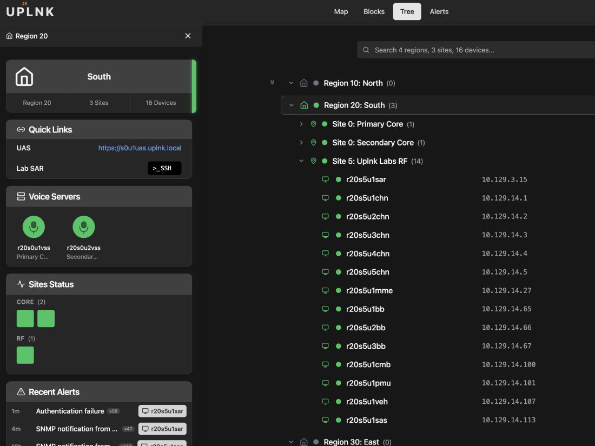This screenshot has height=446, width=595.
Task: Follow the UAS quick link
Action: 140,148
